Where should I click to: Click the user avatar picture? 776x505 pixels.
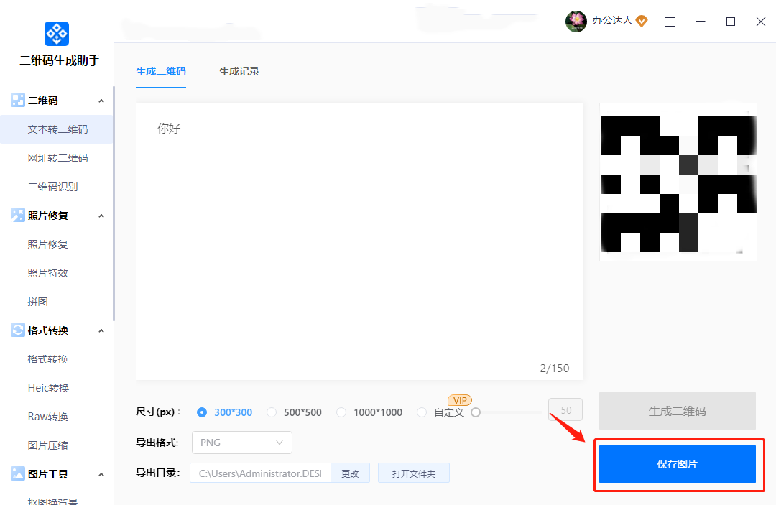(576, 22)
